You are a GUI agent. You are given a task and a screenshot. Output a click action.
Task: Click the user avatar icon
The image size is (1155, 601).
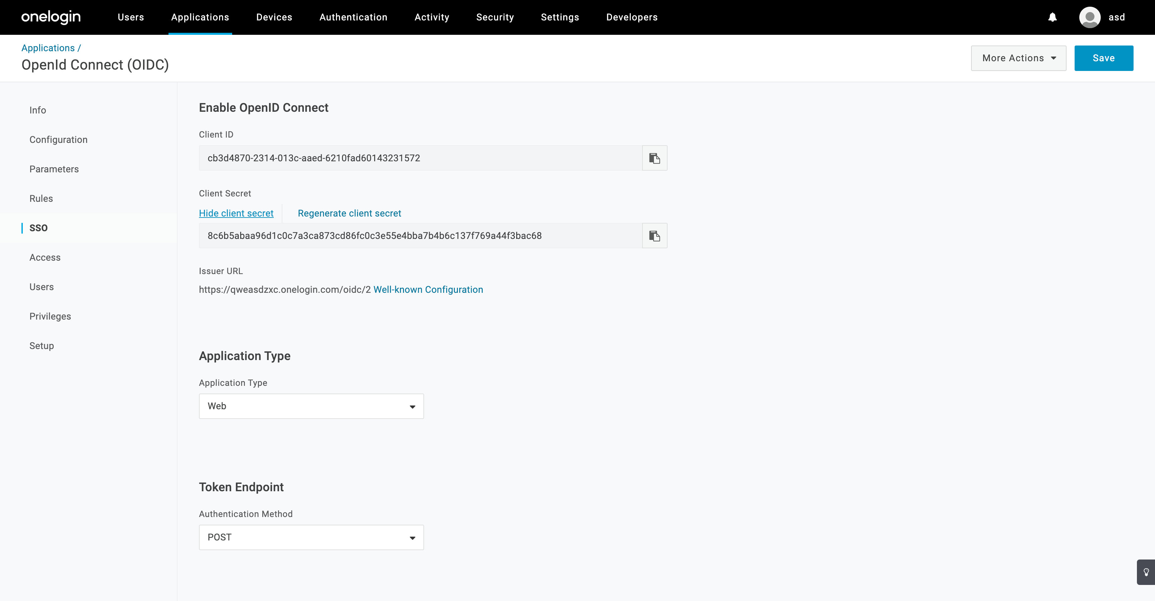1090,17
